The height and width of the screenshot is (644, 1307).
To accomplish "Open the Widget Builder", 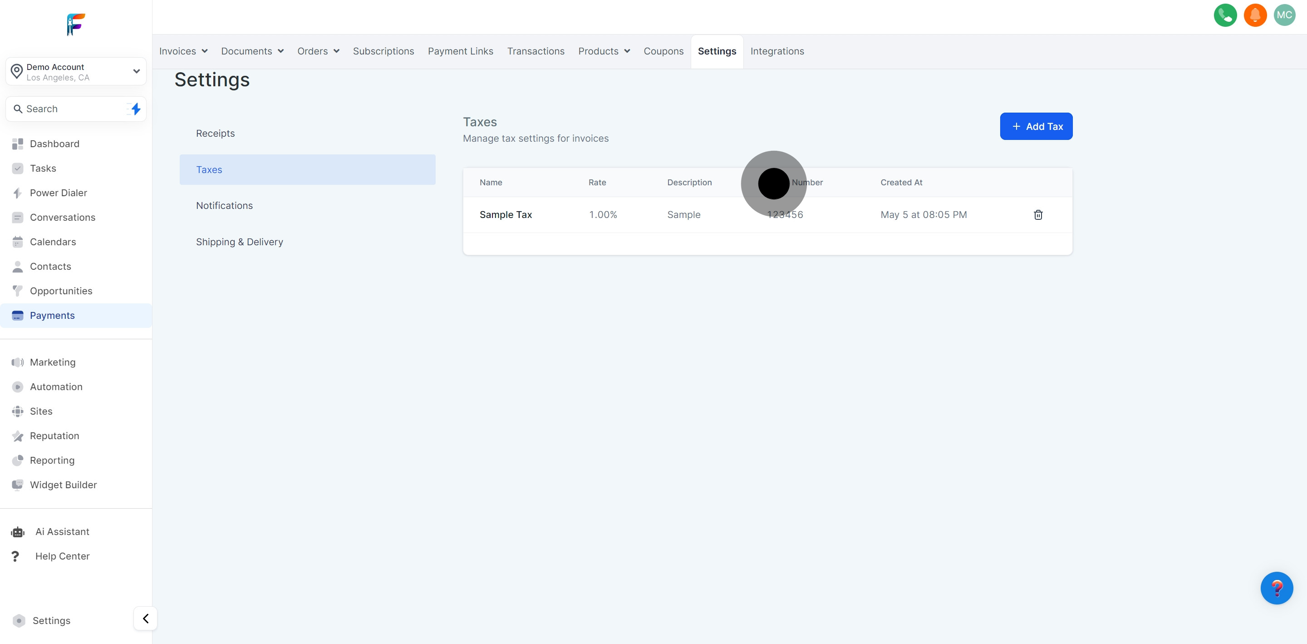I will pos(63,485).
